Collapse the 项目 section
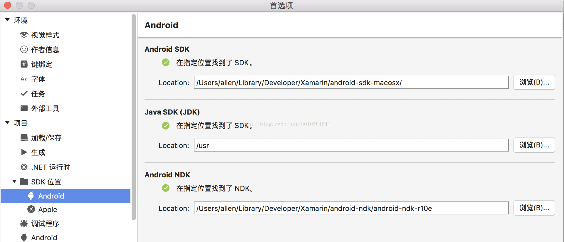The height and width of the screenshot is (242, 564). [x=7, y=122]
